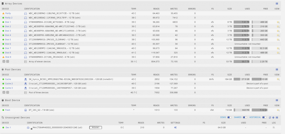Click Disk 6 drive icon
Viewport: 285px width, 134px height.
(25, 44)
